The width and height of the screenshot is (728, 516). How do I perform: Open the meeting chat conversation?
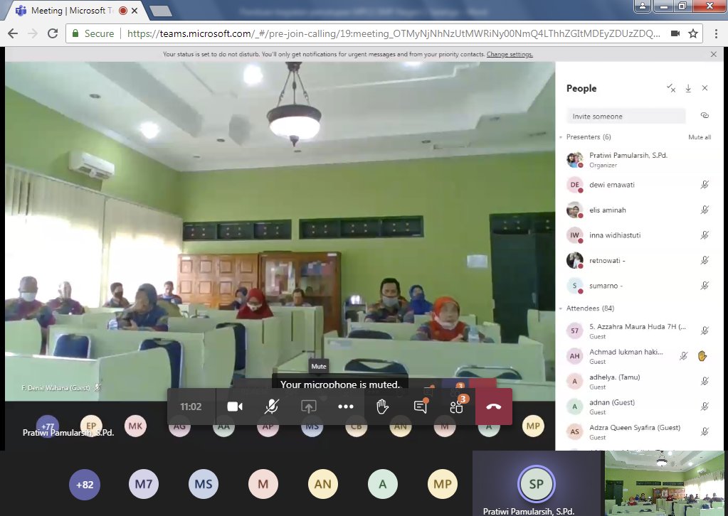pyautogui.click(x=421, y=407)
